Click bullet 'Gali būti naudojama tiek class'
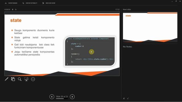The height and width of the screenshot is (102, 182). [34, 46]
